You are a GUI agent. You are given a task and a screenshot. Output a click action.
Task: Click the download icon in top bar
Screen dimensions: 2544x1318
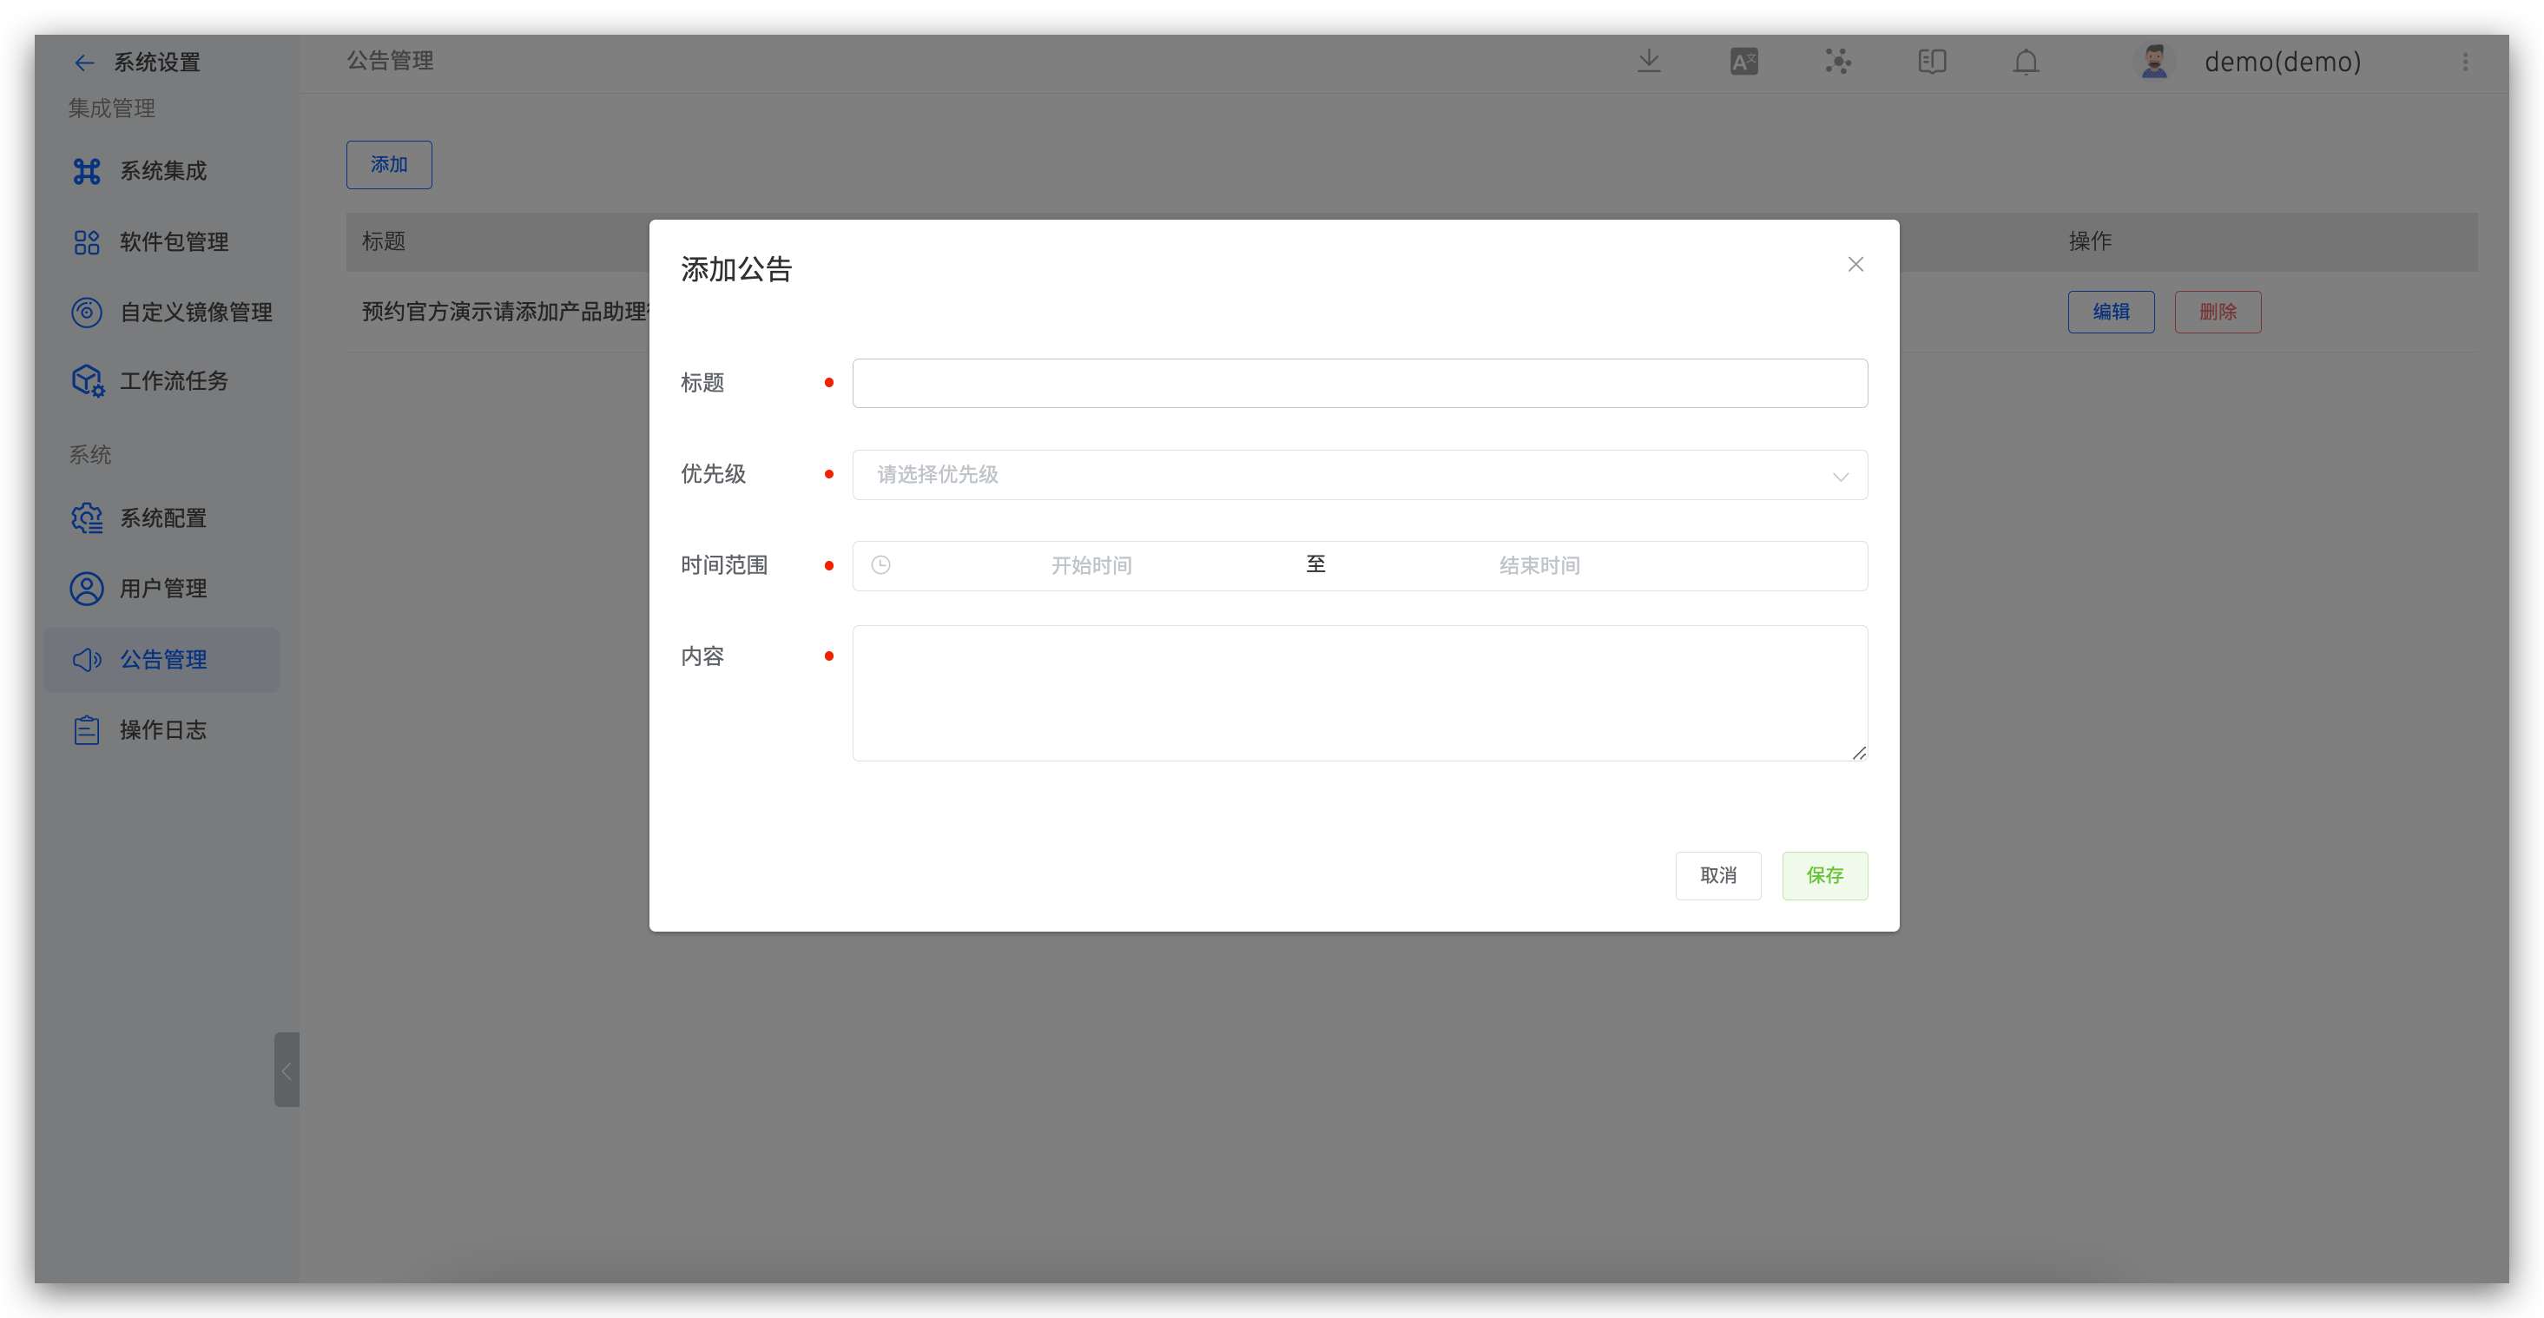pos(1648,61)
